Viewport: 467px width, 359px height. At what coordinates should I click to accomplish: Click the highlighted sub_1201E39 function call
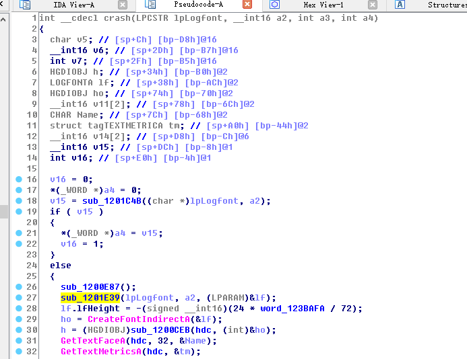pyautogui.click(x=90, y=297)
